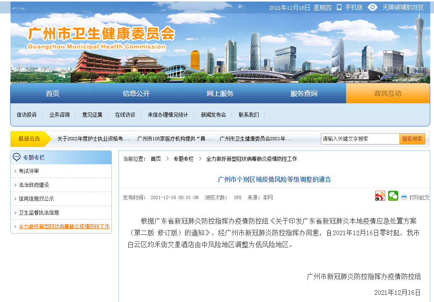The width and height of the screenshot is (434, 302).
Task: Share article via WeChat icon
Action: [x=393, y=196]
